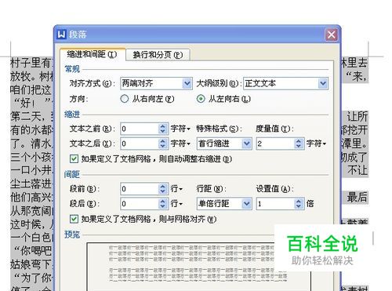The width and height of the screenshot is (392, 291).
Task: Open the 行 unit dropdown beside 段后
Action: pos(176,204)
